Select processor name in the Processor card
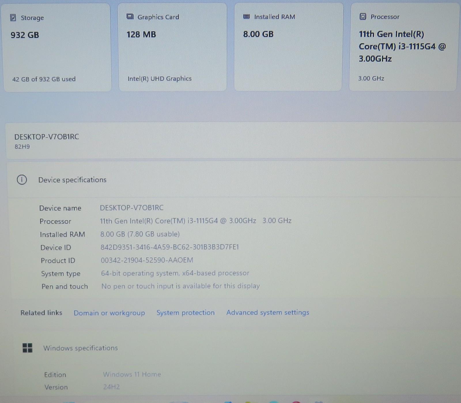The image size is (461, 403). click(402, 46)
